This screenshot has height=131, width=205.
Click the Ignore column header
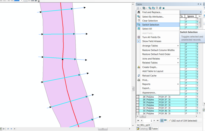pos(191,16)
